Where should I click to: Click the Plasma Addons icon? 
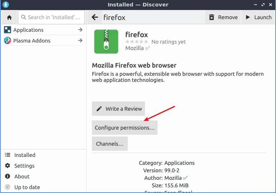(8, 40)
